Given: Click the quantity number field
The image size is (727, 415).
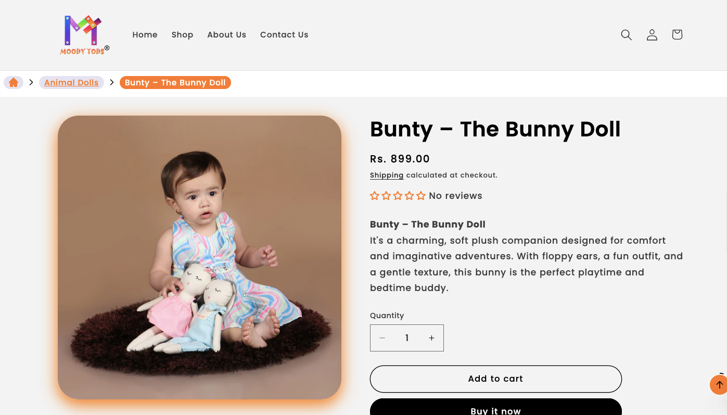Looking at the screenshot, I should [x=407, y=338].
